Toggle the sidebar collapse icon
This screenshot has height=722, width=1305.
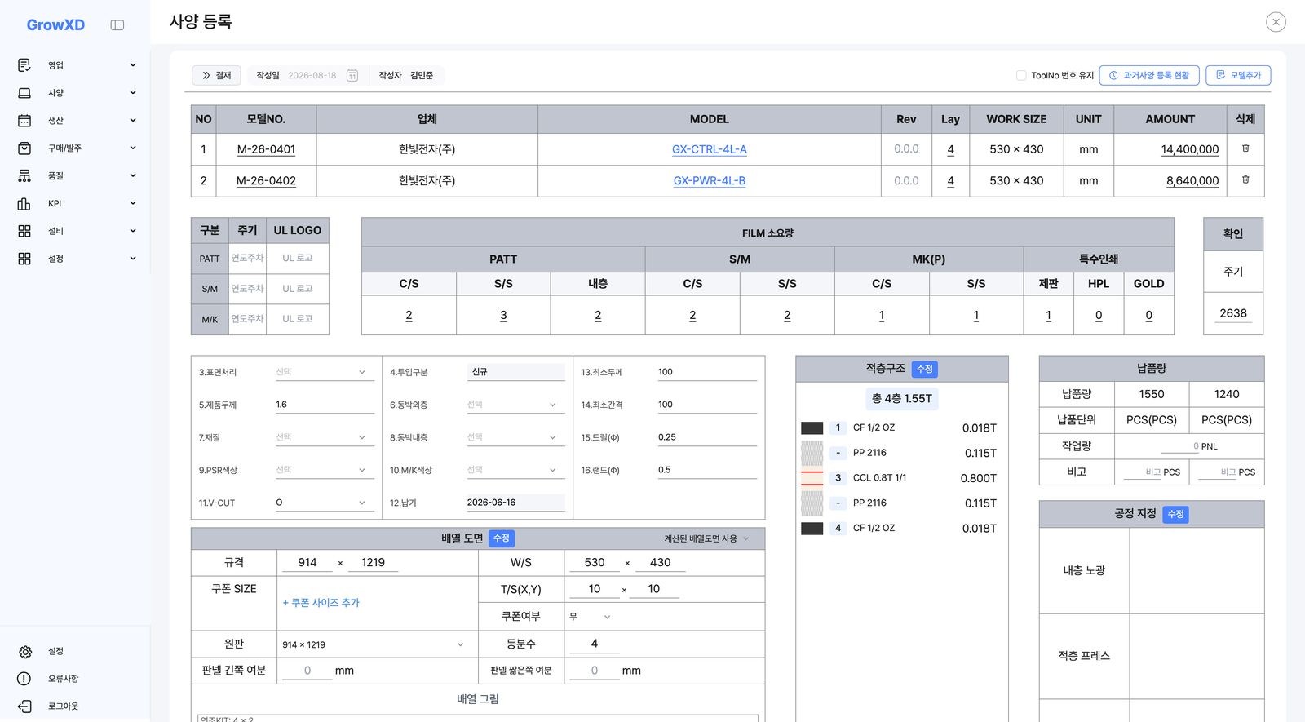(117, 25)
